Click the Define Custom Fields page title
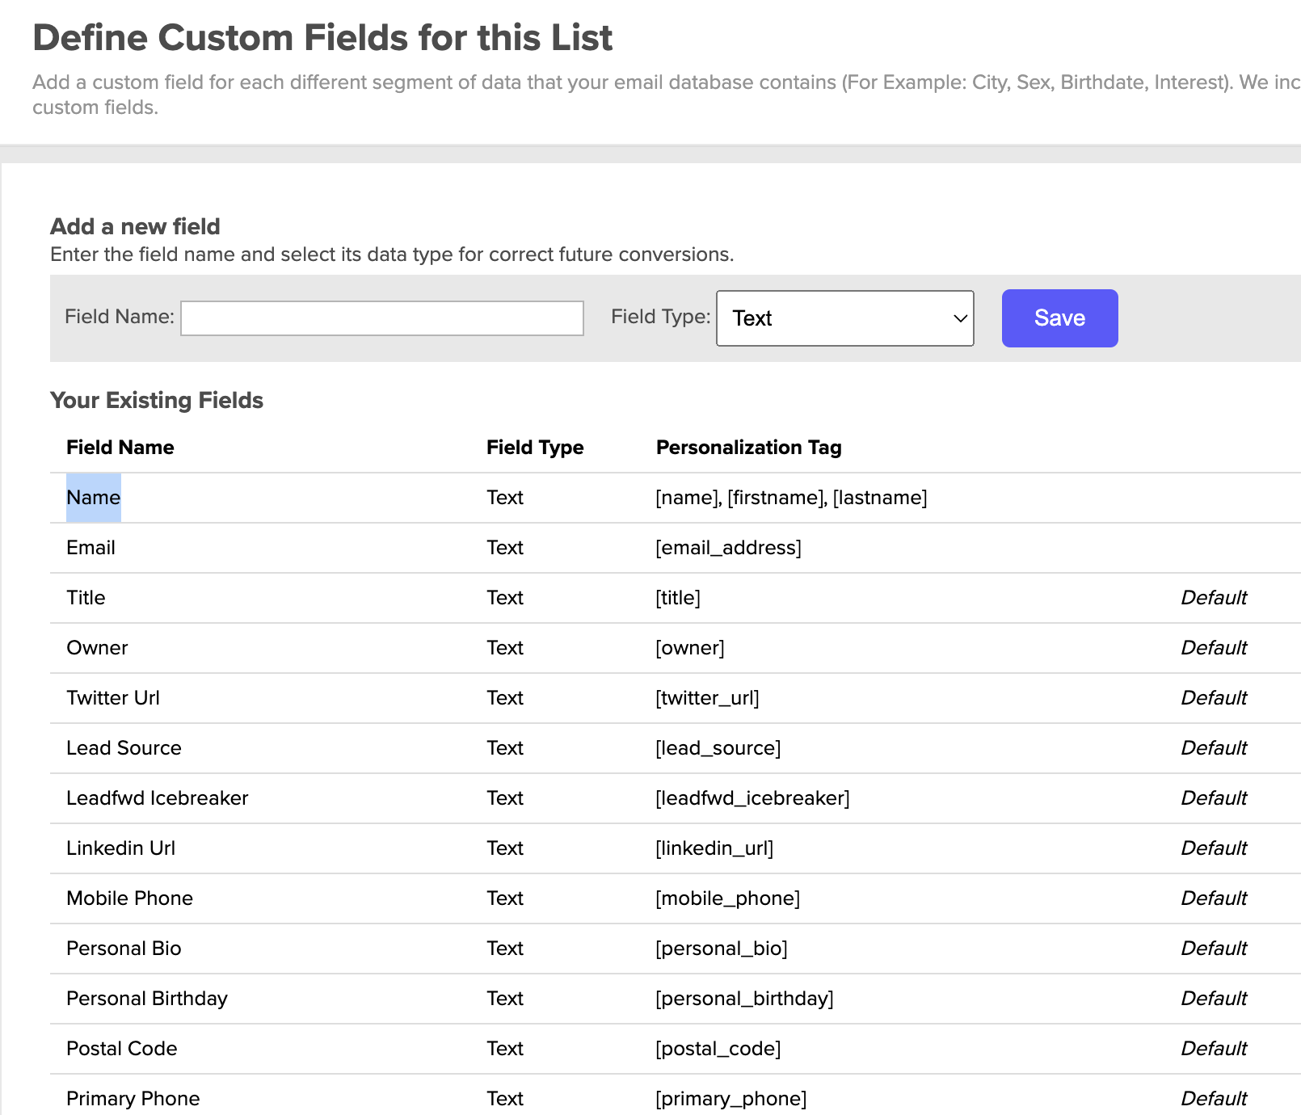 point(322,38)
